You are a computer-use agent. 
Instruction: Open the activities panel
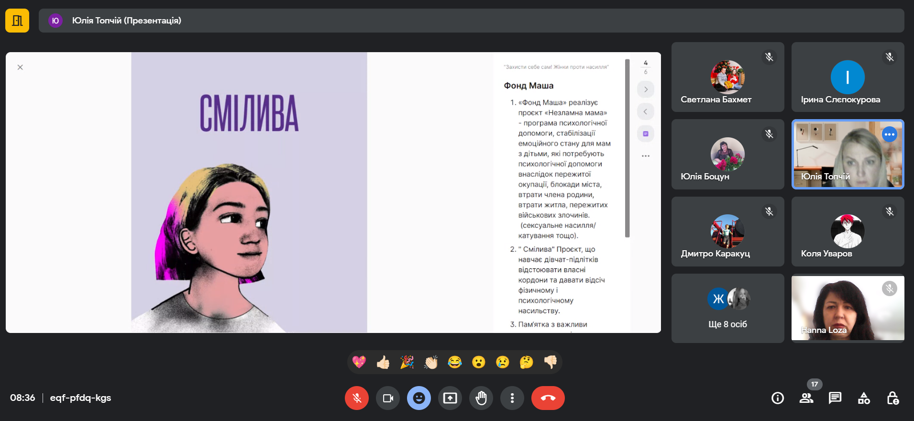(864, 398)
